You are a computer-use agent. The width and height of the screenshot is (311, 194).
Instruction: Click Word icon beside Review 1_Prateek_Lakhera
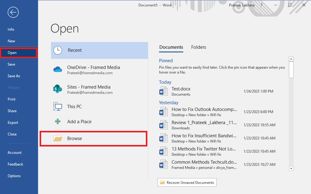163,125
